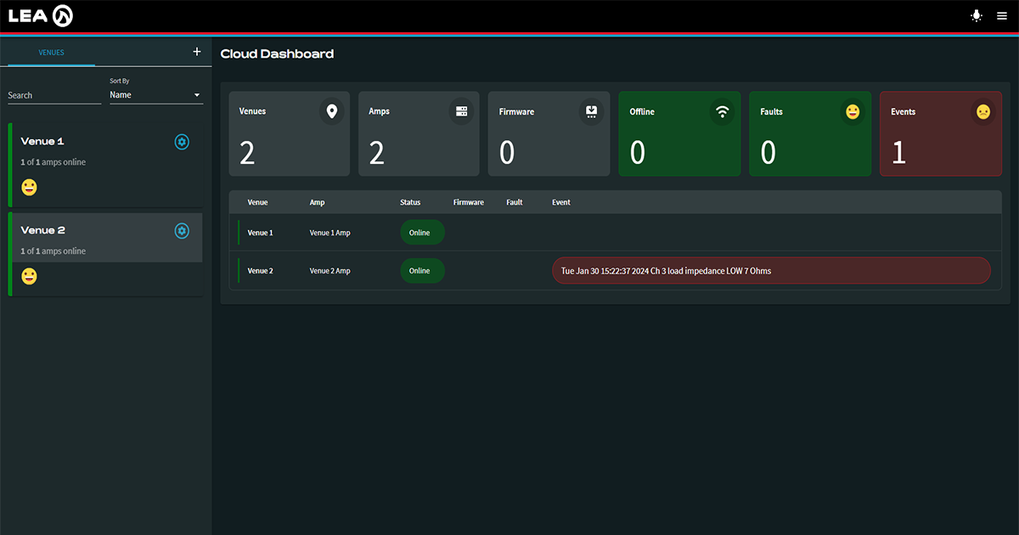Add a new venue with plus icon

click(197, 52)
